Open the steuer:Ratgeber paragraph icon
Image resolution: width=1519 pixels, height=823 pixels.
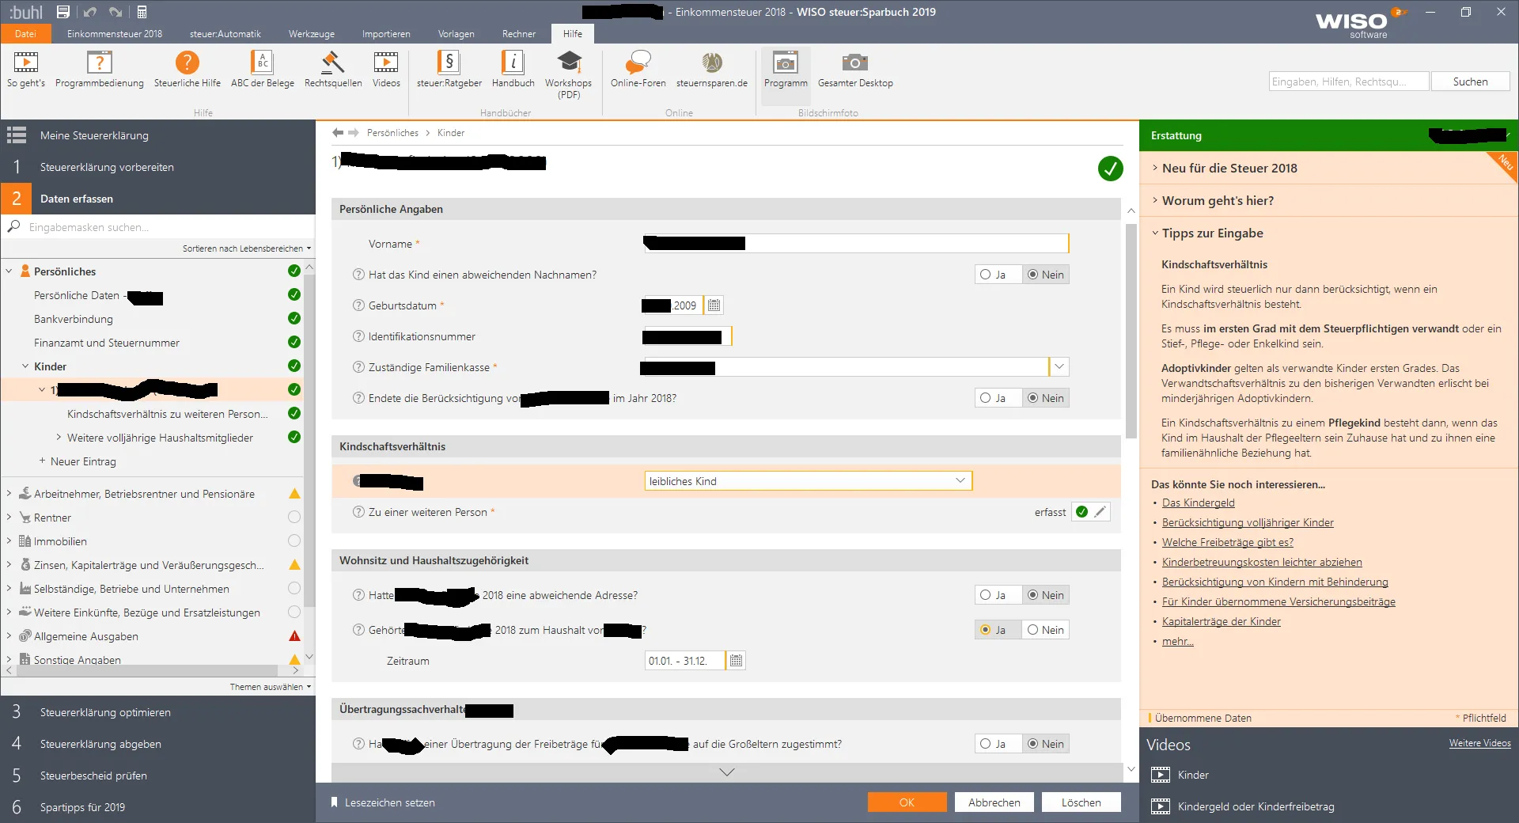click(449, 63)
